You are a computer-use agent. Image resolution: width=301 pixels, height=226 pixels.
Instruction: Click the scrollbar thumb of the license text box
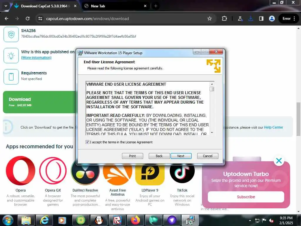click(212, 89)
